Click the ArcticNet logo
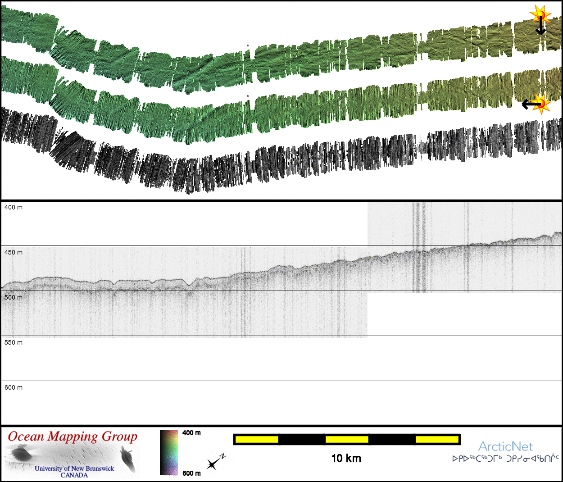This screenshot has width=563, height=482. tap(505, 446)
